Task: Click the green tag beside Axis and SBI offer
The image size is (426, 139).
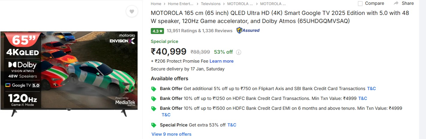Action: tap(154, 89)
